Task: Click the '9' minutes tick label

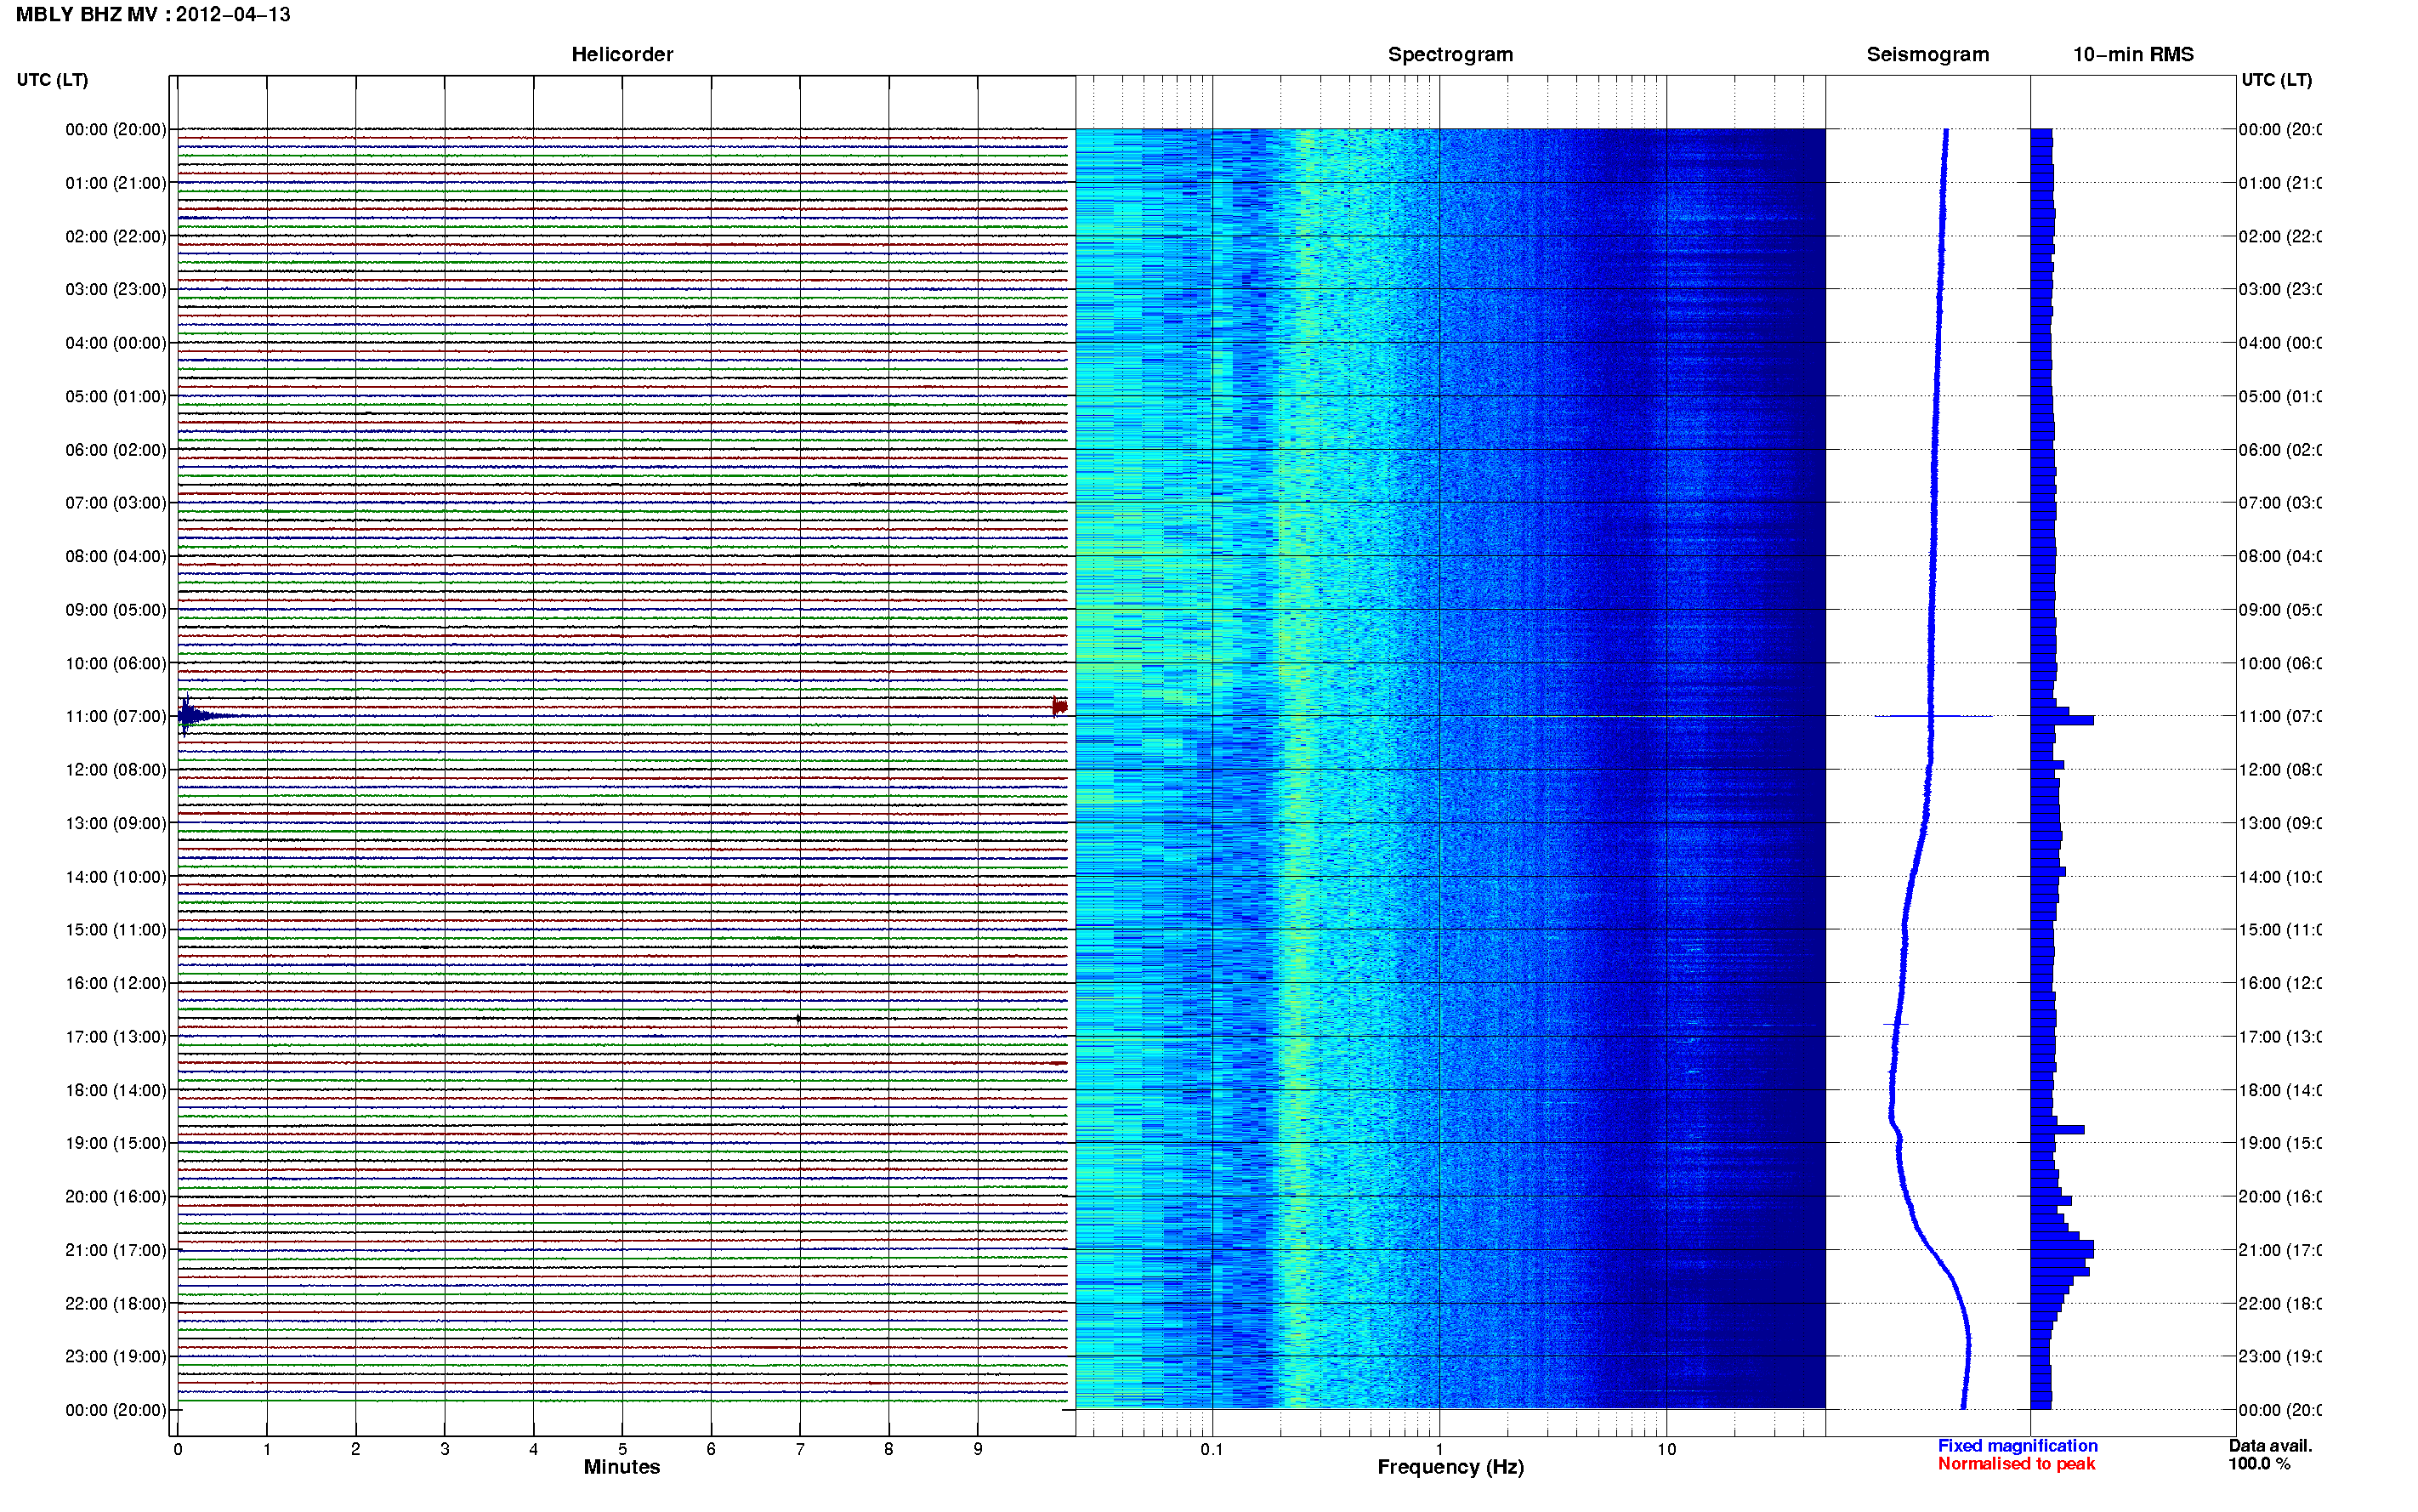Action: 978,1449
